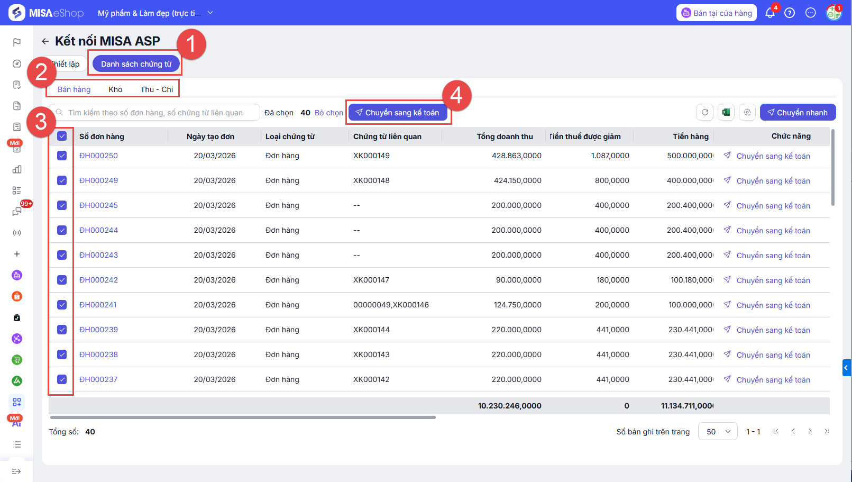
Task: Click the Chuyển sang kế toán button above the table
Action: coord(398,112)
